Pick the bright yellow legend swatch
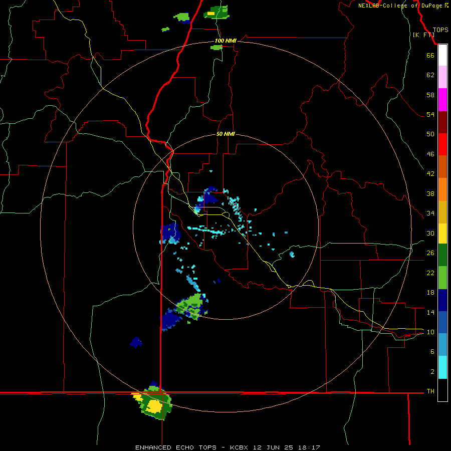 point(442,234)
